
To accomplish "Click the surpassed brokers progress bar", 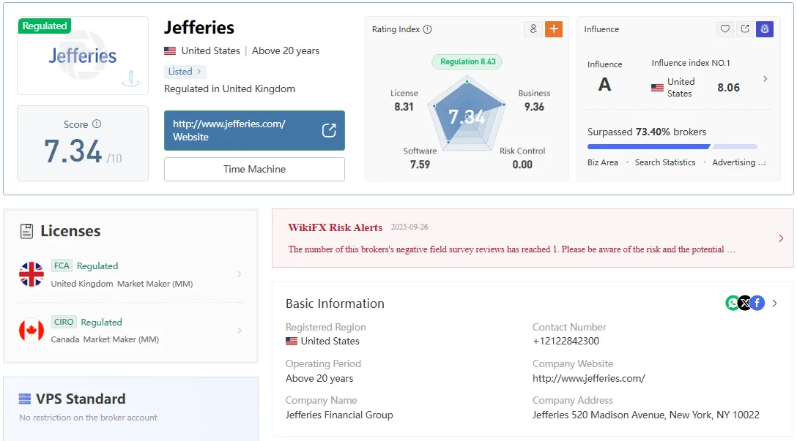I will click(x=672, y=147).
